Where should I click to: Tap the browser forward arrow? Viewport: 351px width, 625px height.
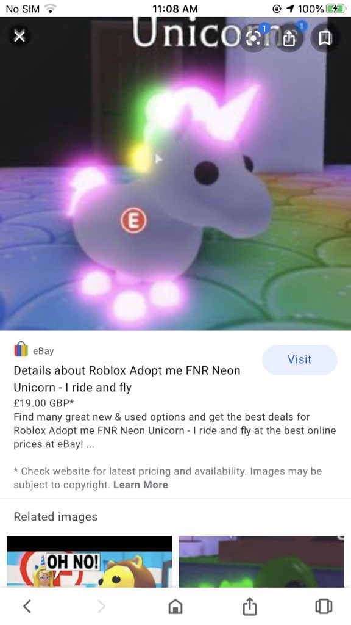click(102, 606)
